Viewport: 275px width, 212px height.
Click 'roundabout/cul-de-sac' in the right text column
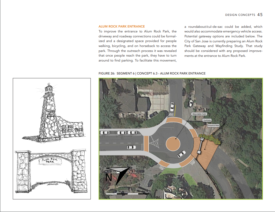[205, 26]
